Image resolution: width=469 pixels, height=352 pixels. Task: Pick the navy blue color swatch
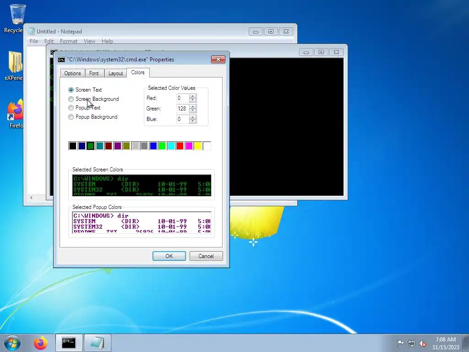(x=82, y=146)
